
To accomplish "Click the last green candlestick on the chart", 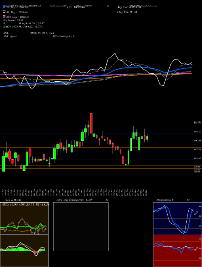I will pos(147,138).
